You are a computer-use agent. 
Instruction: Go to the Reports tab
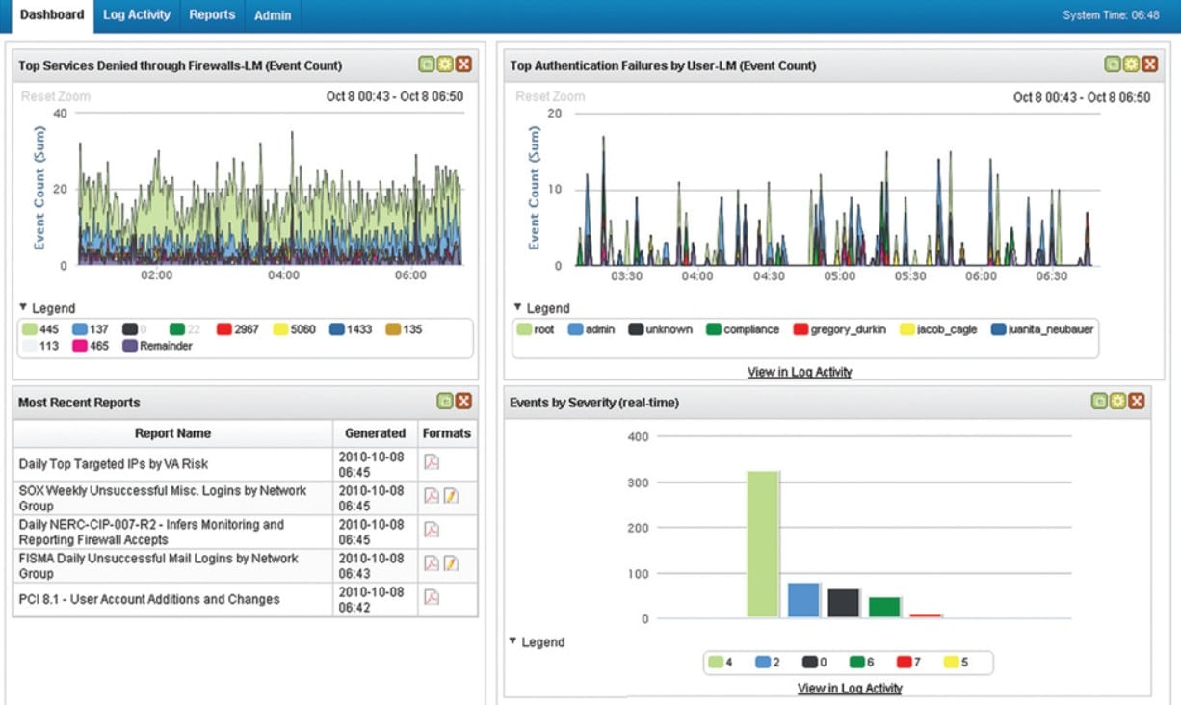coord(212,15)
